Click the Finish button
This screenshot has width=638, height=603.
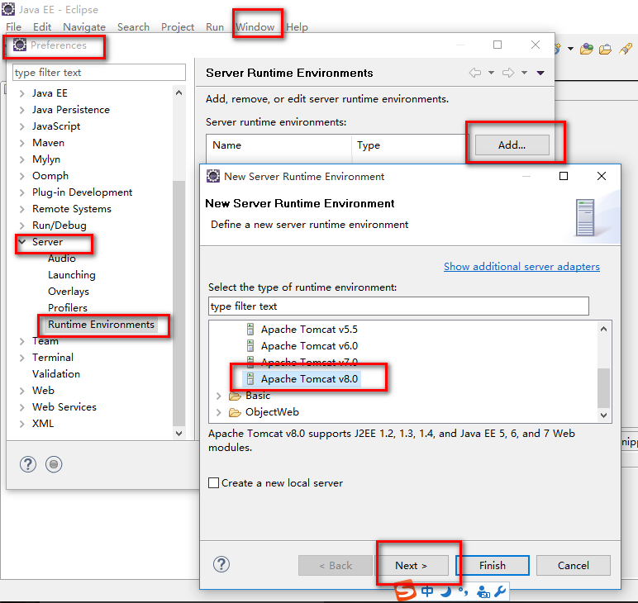coord(493,565)
